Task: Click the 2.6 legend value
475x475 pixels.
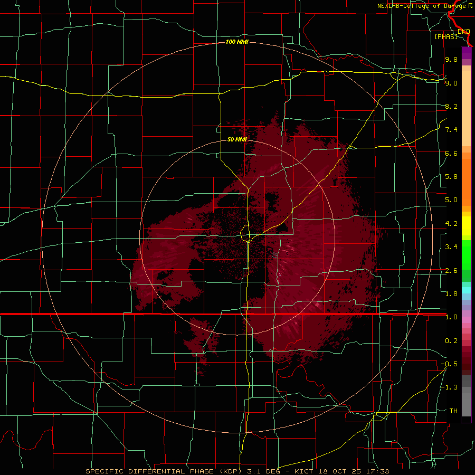Action: pos(451,271)
